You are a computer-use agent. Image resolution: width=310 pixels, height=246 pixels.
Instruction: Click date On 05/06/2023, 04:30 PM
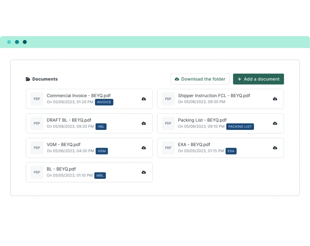tap(71, 151)
